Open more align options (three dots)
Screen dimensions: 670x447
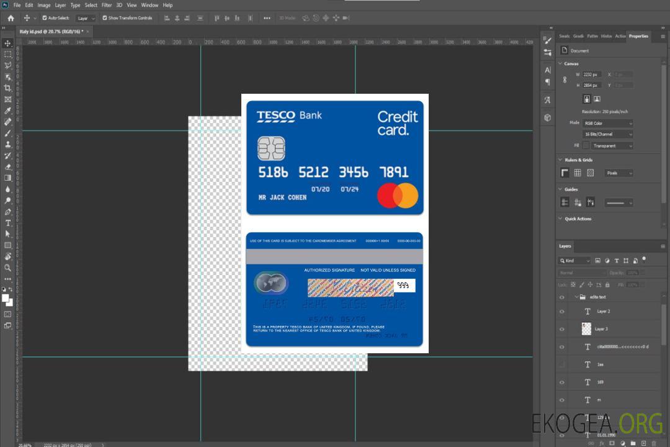(267, 18)
